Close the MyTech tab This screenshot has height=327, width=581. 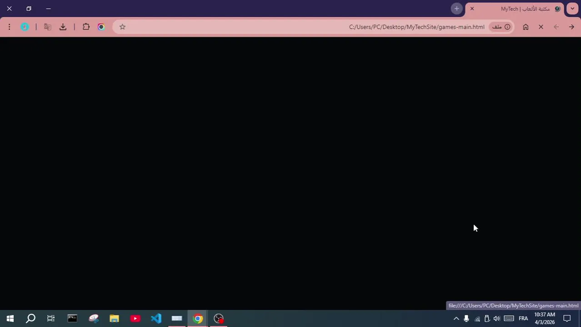point(472,9)
